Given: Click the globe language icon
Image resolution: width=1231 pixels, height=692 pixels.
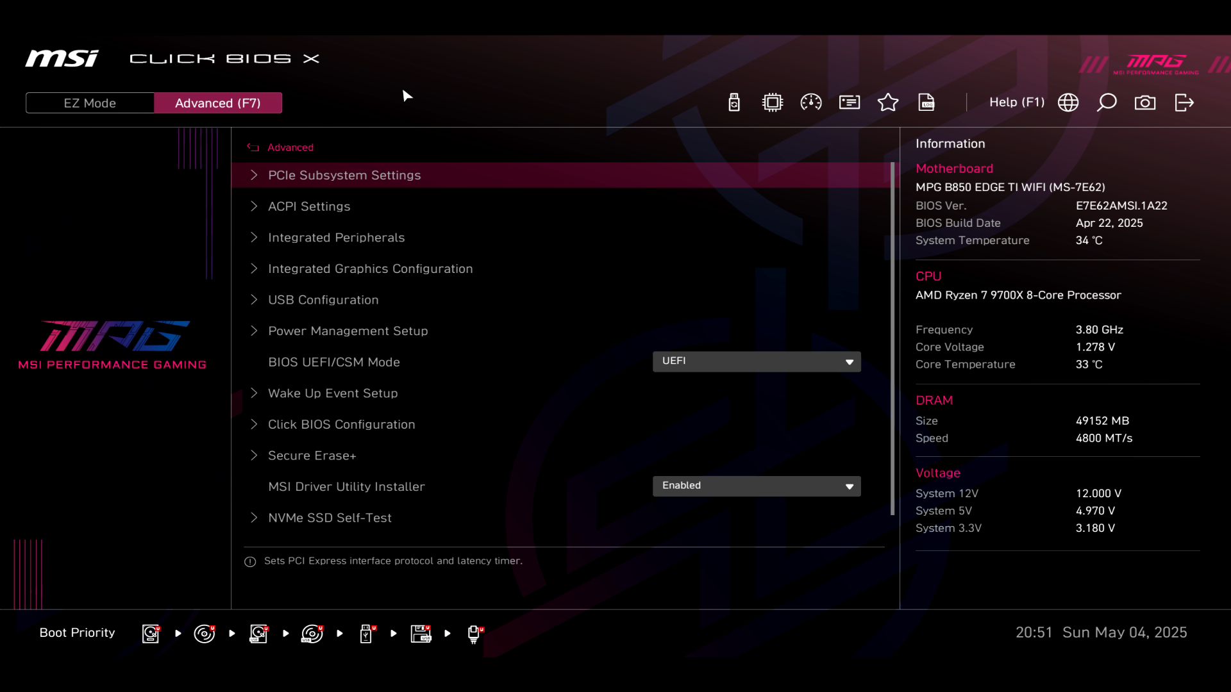Looking at the screenshot, I should pyautogui.click(x=1068, y=103).
